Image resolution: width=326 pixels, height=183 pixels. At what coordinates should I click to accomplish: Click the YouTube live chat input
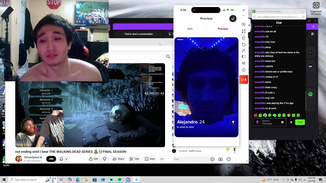[x=190, y=159]
